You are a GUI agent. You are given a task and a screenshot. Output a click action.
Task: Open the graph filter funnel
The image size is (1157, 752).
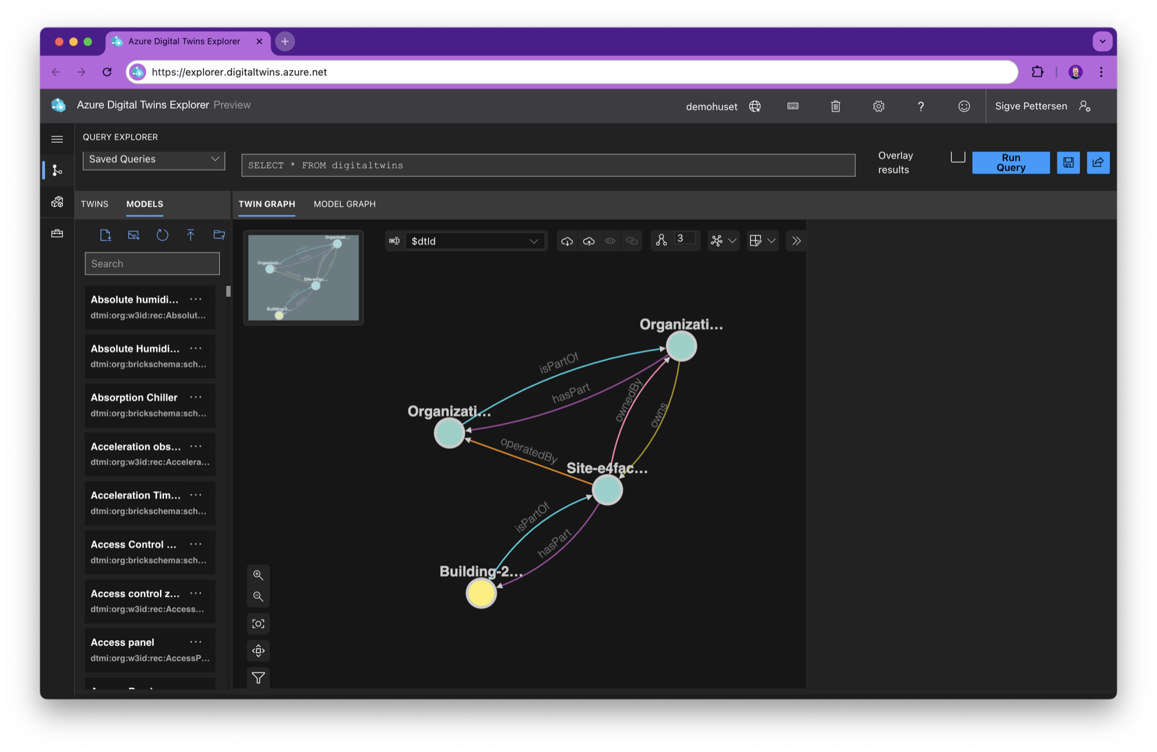coord(258,677)
